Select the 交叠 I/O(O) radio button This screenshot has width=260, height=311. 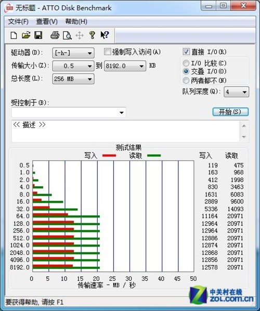(186, 71)
